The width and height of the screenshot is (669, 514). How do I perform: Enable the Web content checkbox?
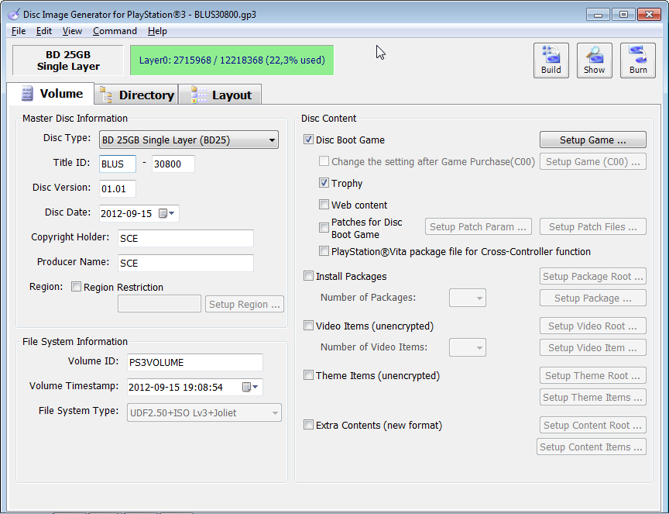pos(324,204)
